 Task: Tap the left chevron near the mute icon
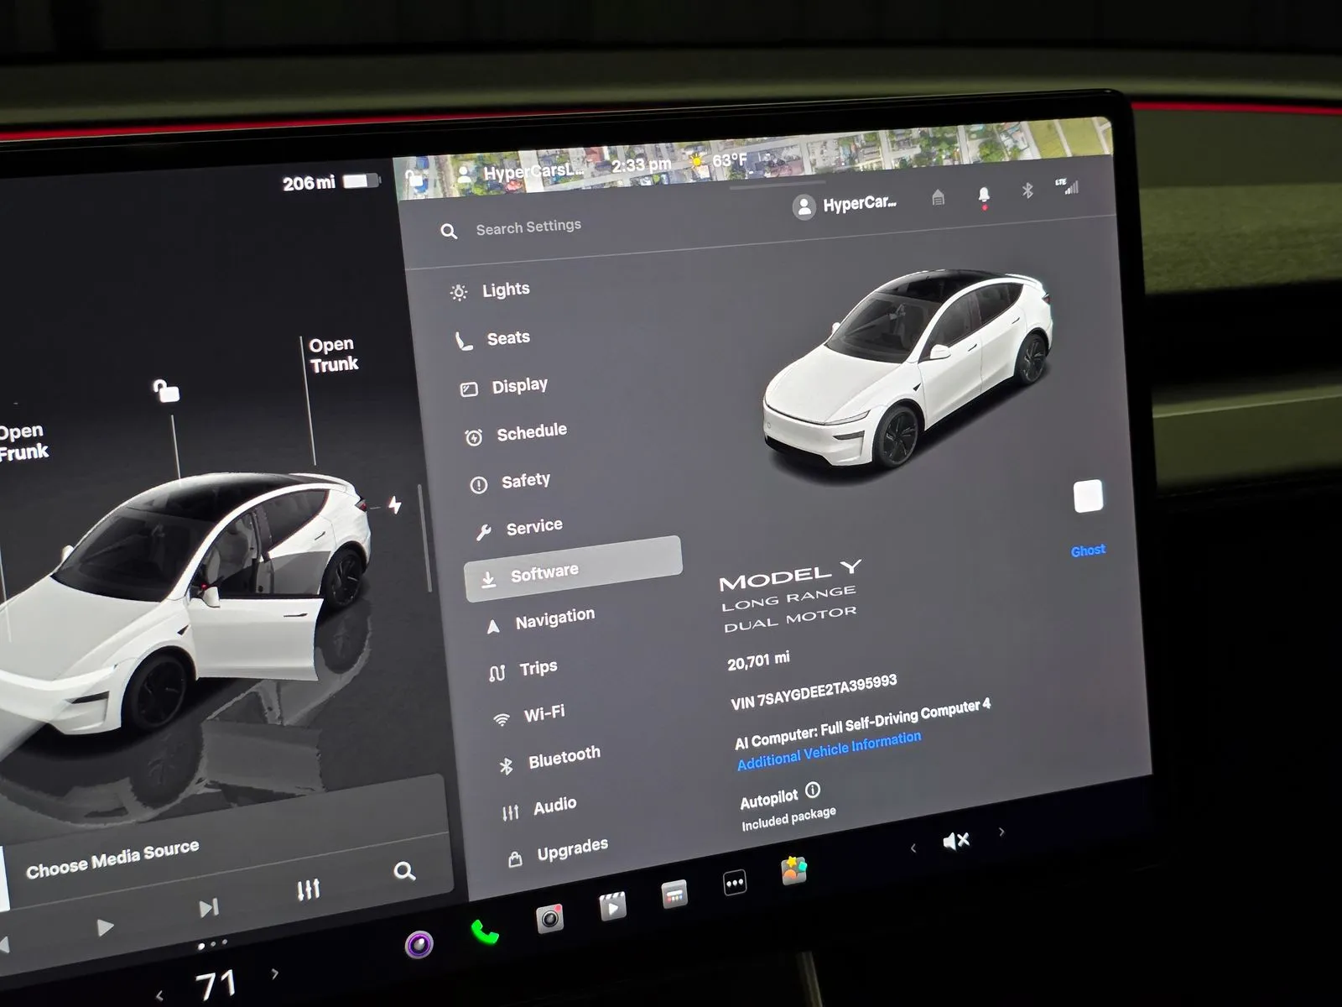(x=914, y=848)
